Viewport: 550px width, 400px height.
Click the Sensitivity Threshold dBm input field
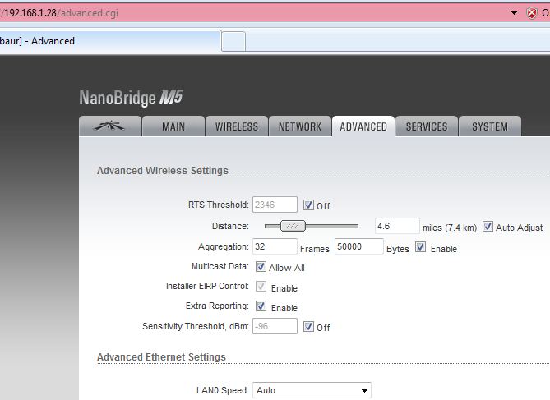click(275, 326)
